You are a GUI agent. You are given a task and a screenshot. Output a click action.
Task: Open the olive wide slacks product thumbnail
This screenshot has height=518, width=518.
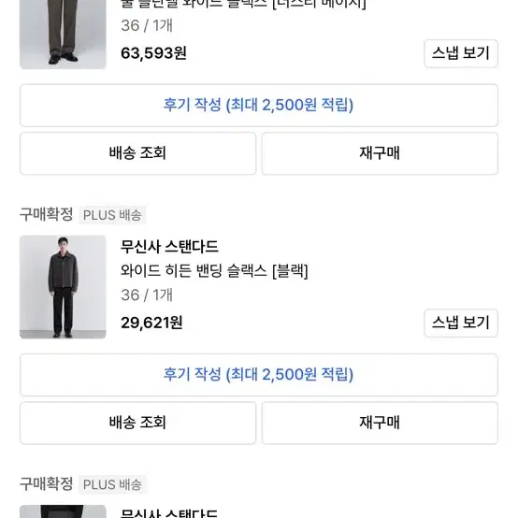coord(63,35)
